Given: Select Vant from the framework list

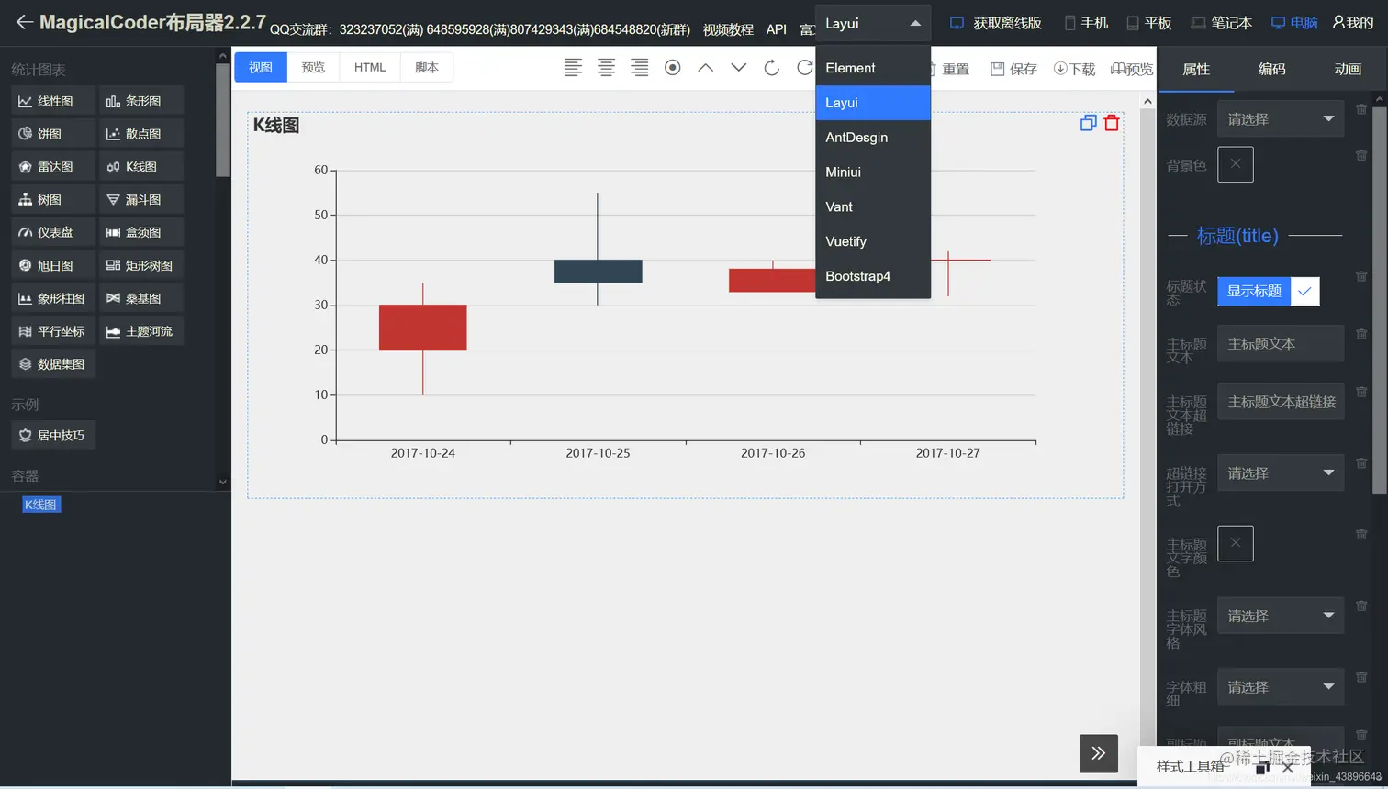Looking at the screenshot, I should (873, 207).
